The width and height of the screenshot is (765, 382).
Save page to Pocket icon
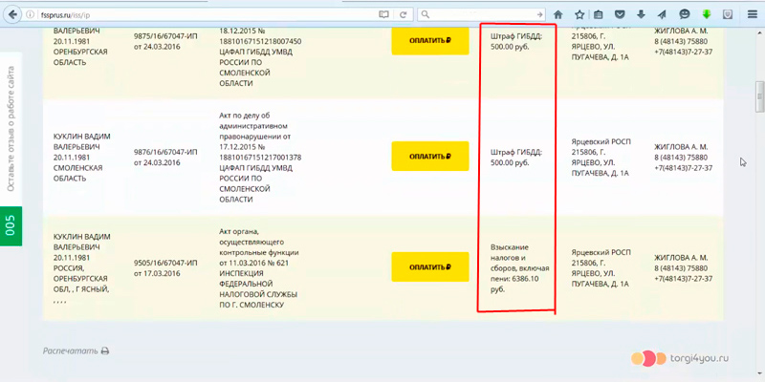pos(620,14)
